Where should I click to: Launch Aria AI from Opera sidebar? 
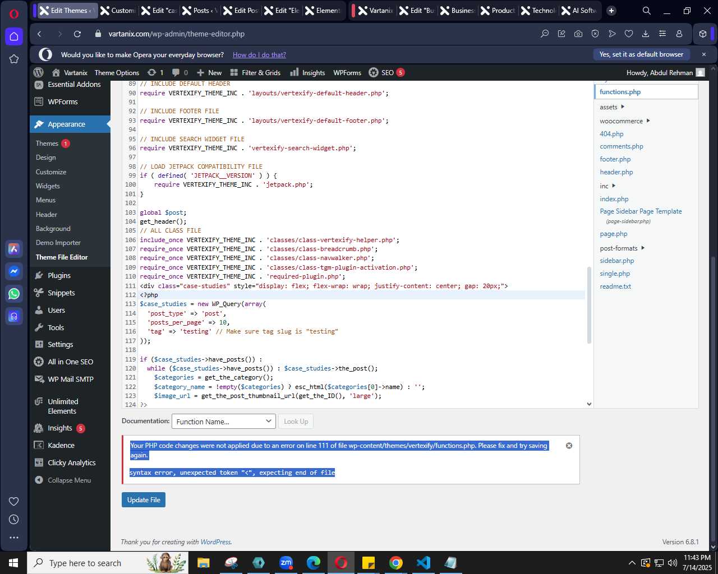(14, 249)
